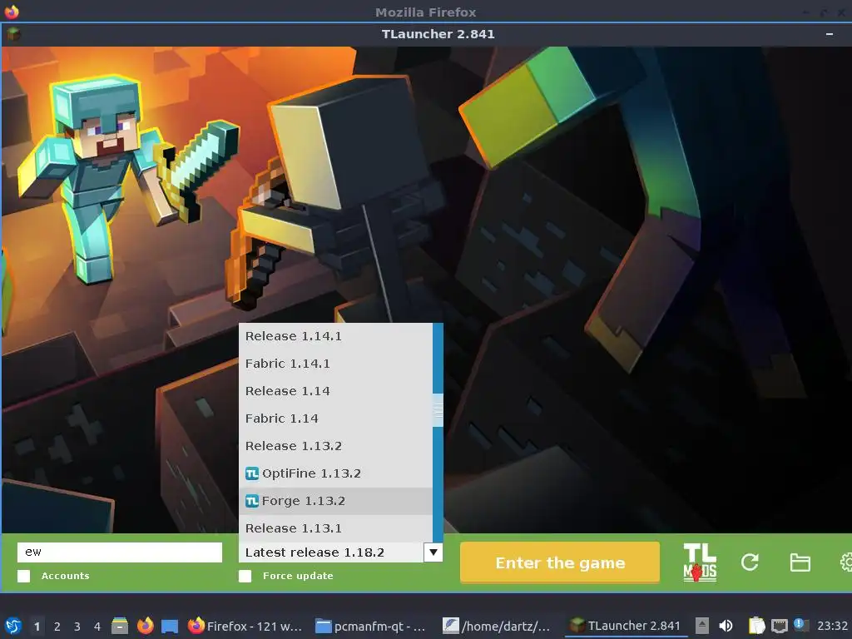Click TLauncher 2.841 taskbar button

click(625, 626)
